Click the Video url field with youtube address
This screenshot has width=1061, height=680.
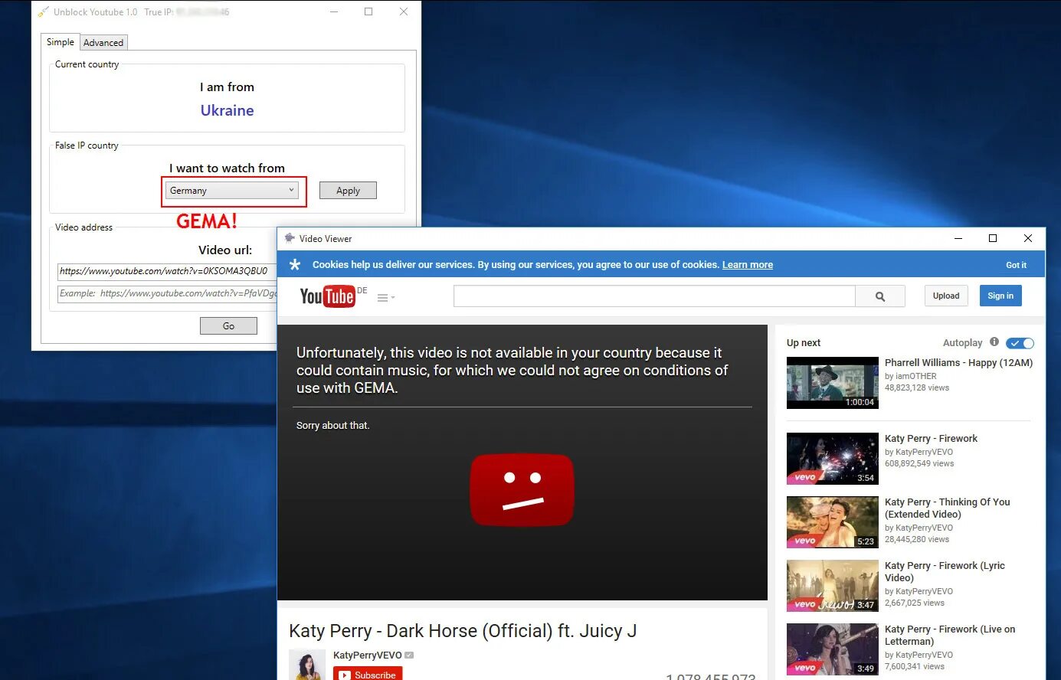tap(167, 271)
